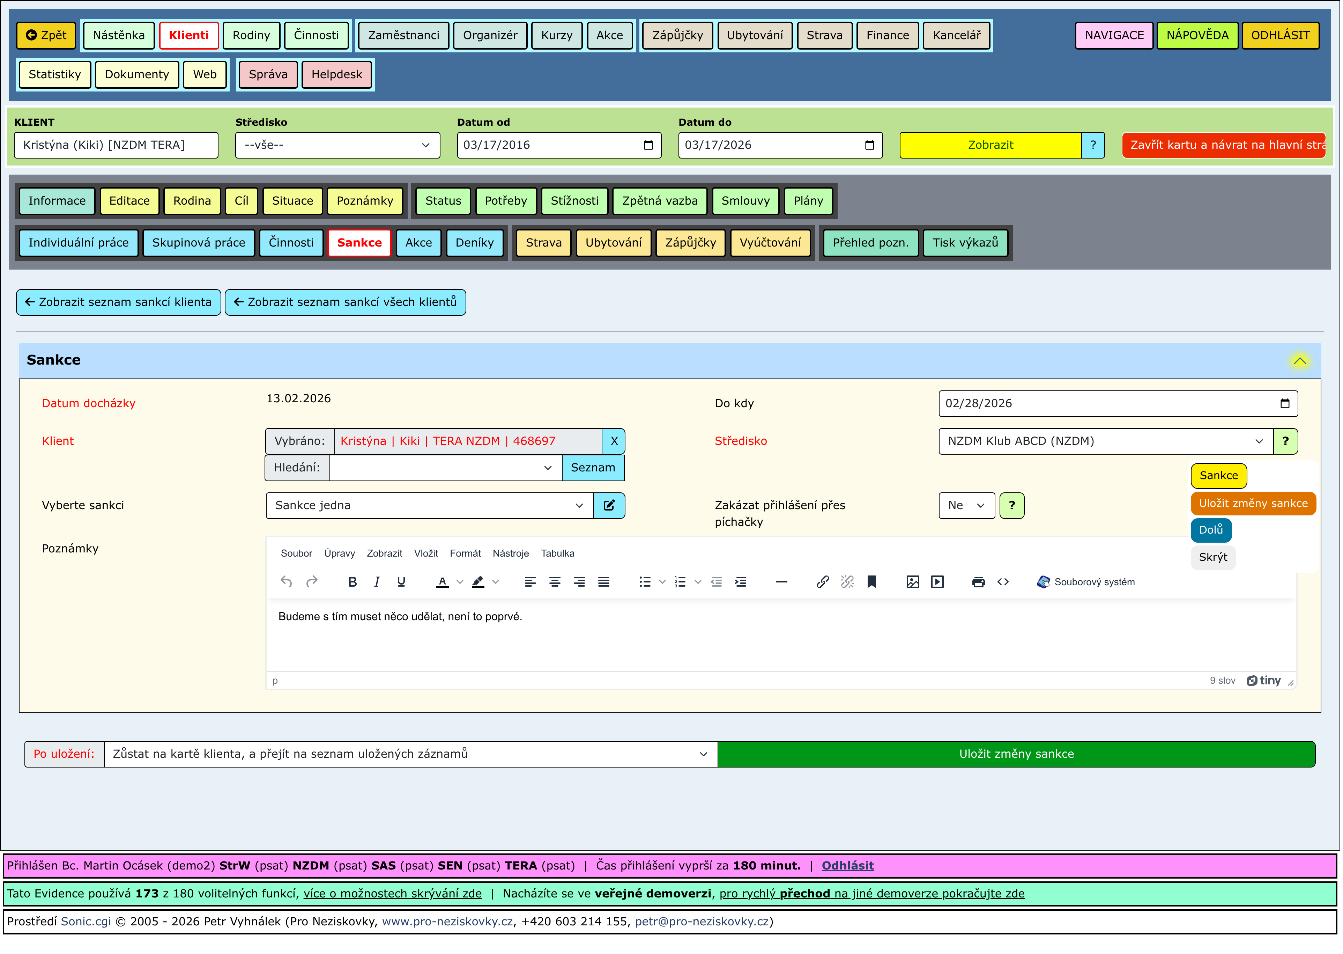Click the Do kdy date field

tap(1110, 404)
